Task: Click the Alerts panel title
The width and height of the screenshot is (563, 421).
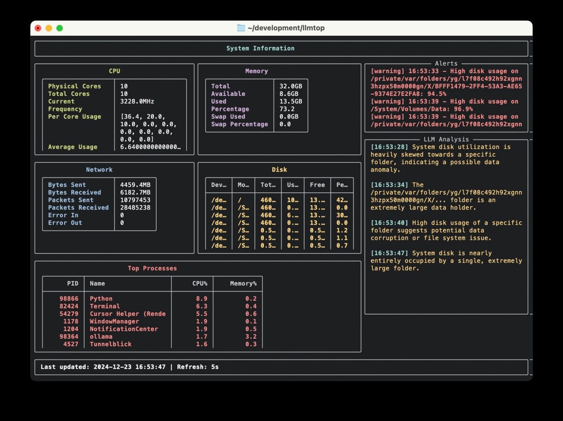Action: click(x=446, y=63)
